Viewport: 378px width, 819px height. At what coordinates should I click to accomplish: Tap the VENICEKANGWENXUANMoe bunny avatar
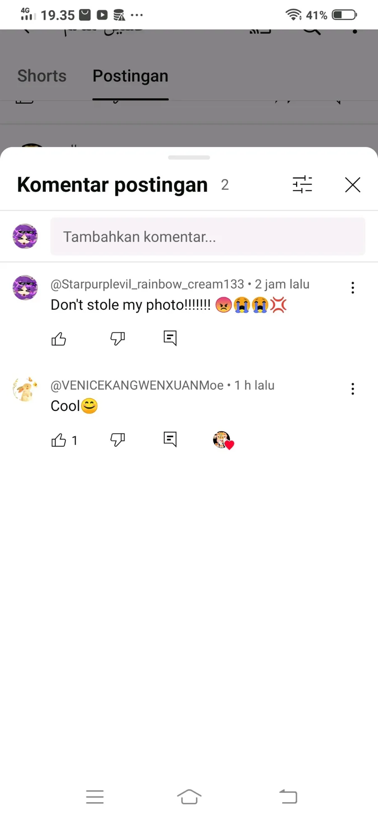(25, 389)
